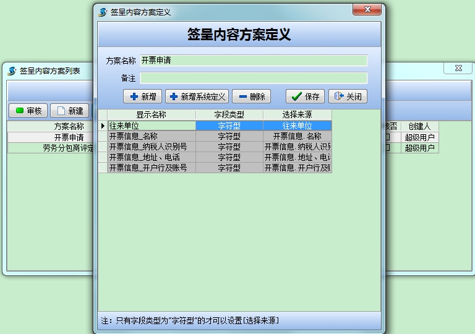
Task: Click the app logo in dialog title bar
Action: click(x=103, y=12)
